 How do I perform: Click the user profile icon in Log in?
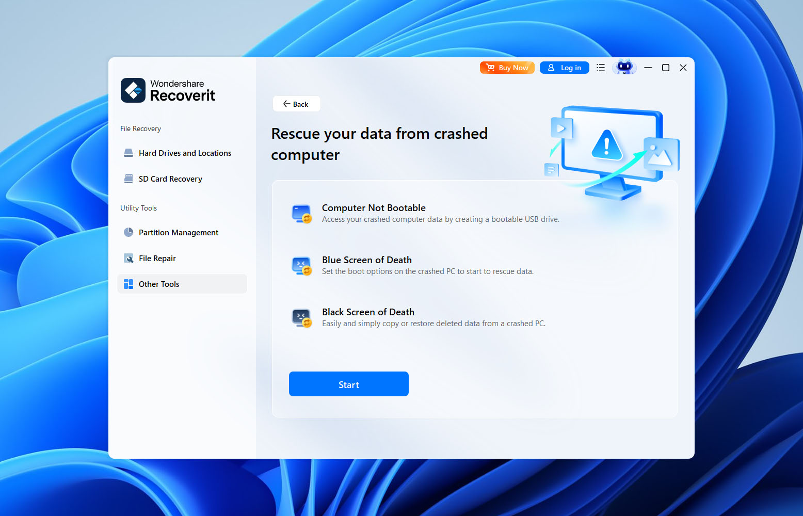(x=551, y=68)
